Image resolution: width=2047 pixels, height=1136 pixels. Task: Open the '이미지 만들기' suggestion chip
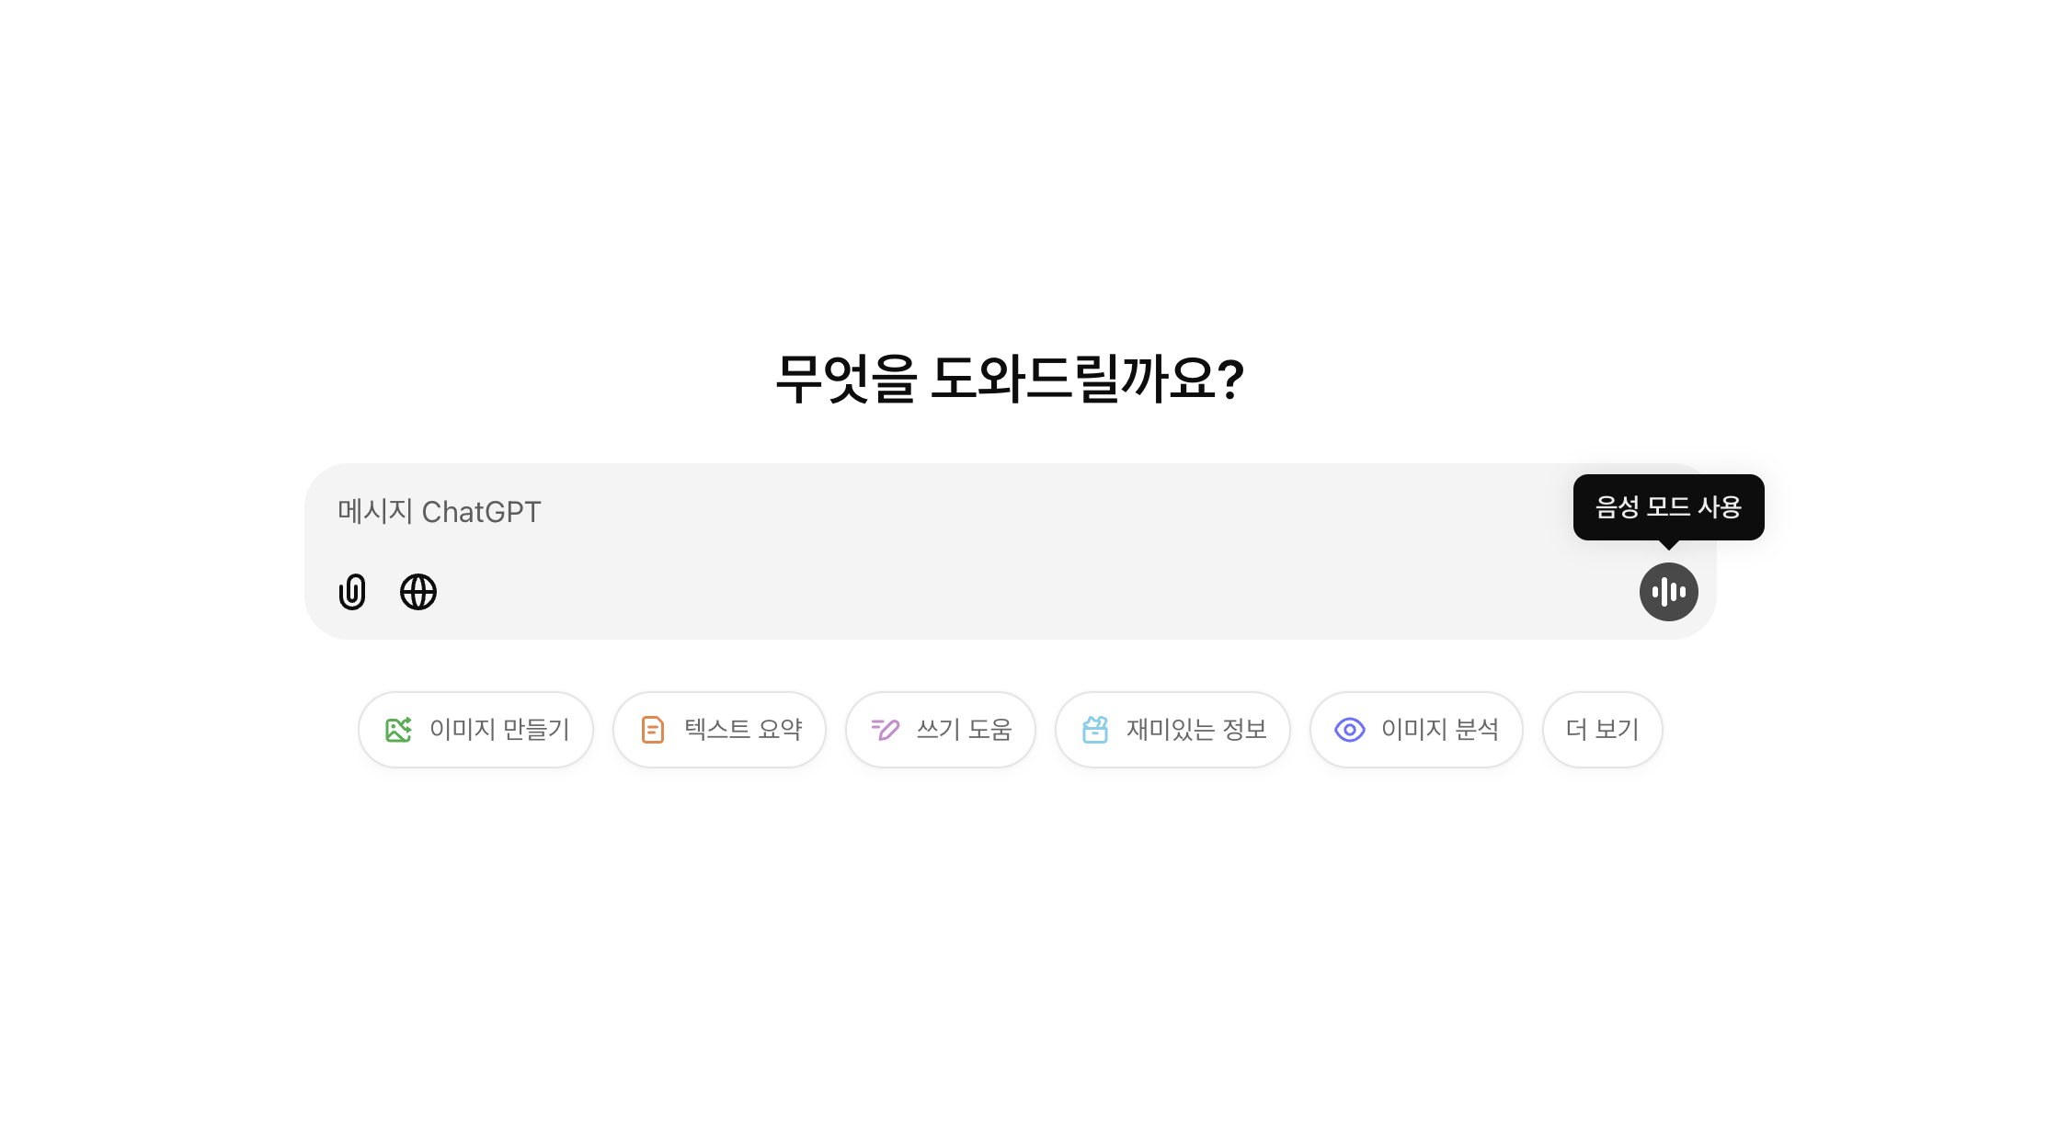pyautogui.click(x=475, y=729)
